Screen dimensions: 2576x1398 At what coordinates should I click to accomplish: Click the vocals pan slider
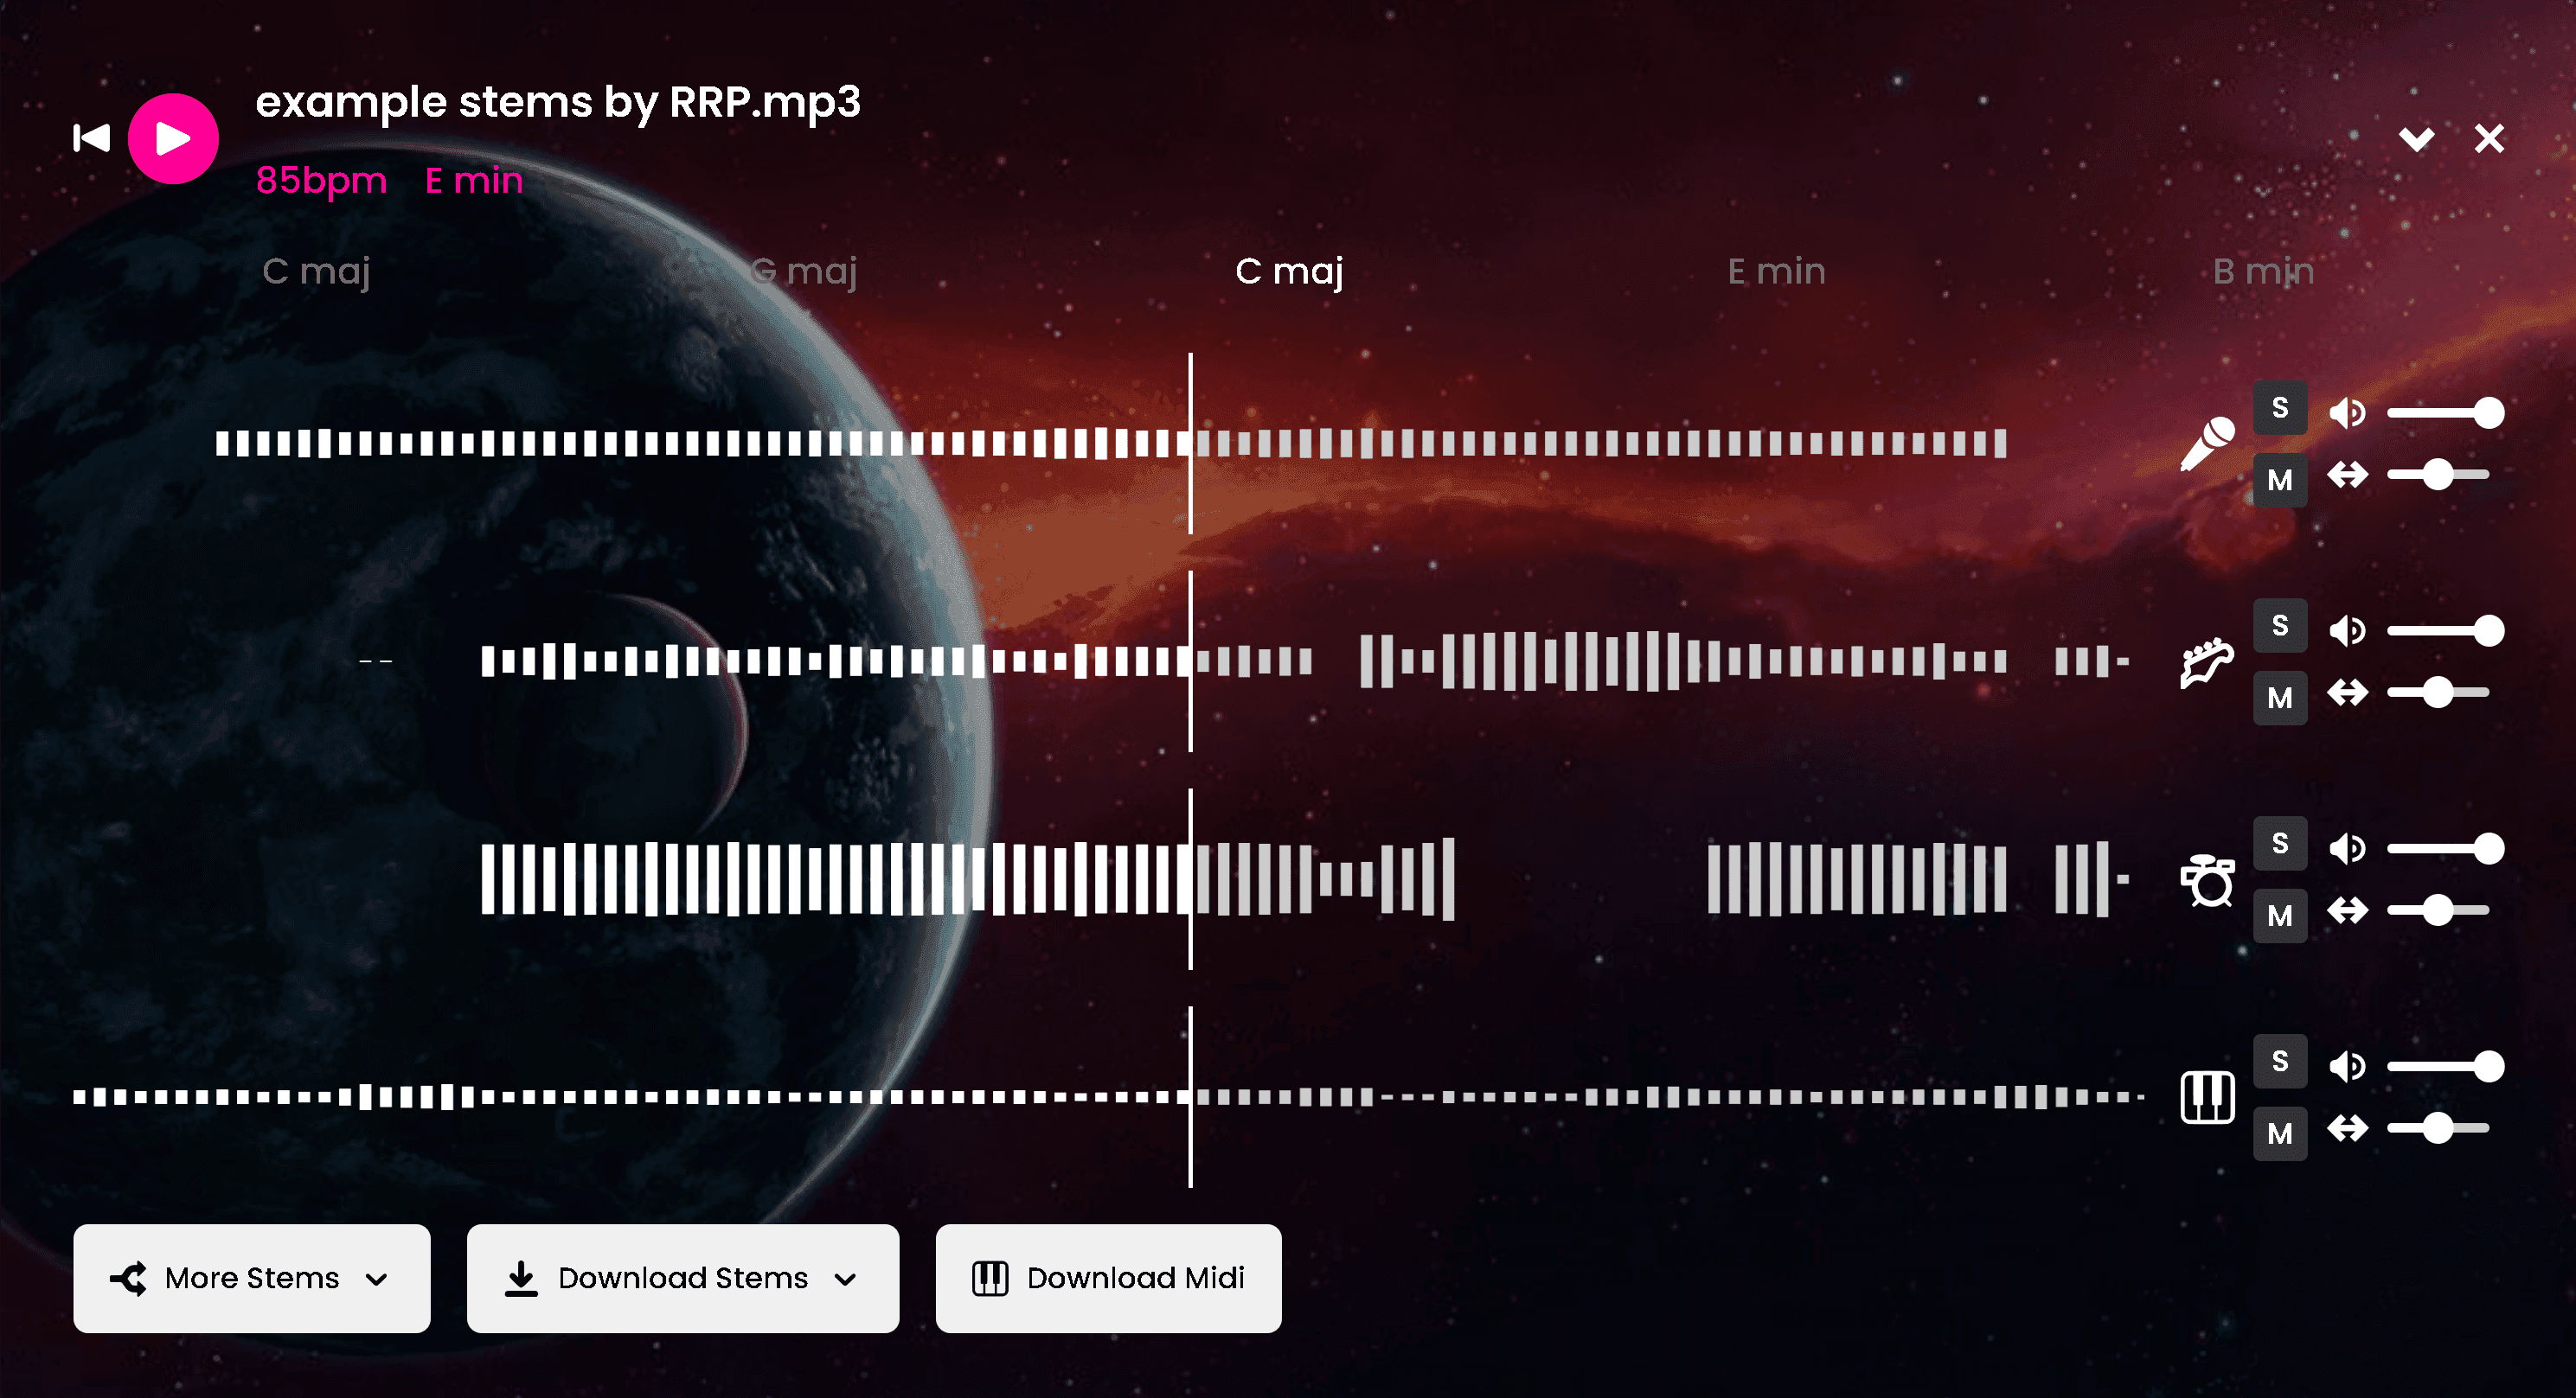coord(2438,475)
